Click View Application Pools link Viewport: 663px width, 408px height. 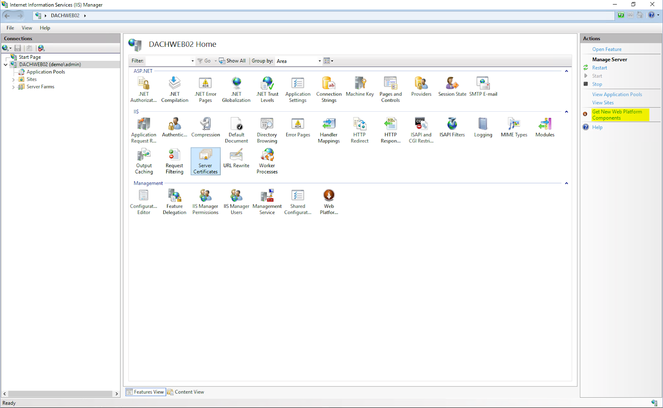(x=617, y=95)
